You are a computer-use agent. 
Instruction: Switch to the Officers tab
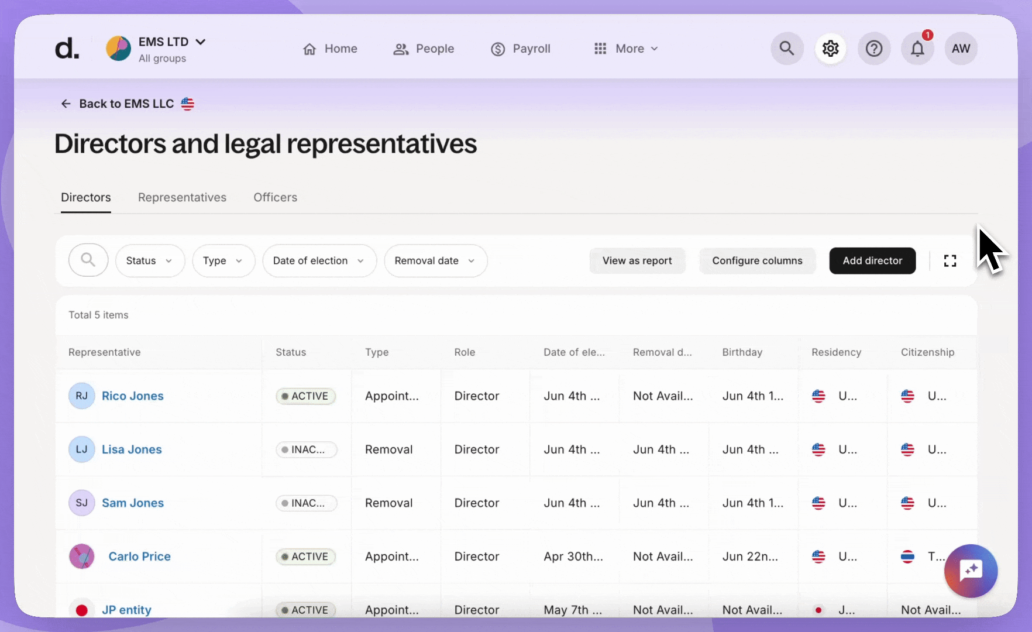(275, 198)
